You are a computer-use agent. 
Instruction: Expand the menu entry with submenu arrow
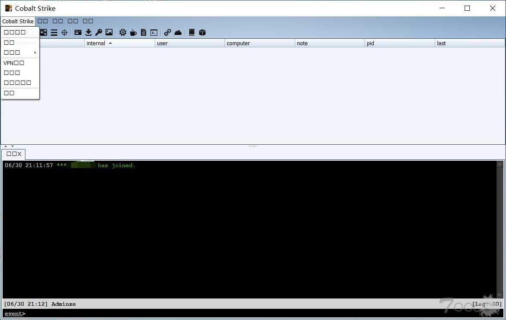click(20, 52)
